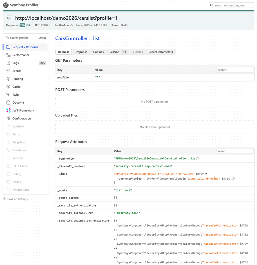This screenshot has width=257, height=265.
Task: Expand the GenericLinkProvider #714 ellipsis
Action: pyautogui.click(x=232, y=179)
